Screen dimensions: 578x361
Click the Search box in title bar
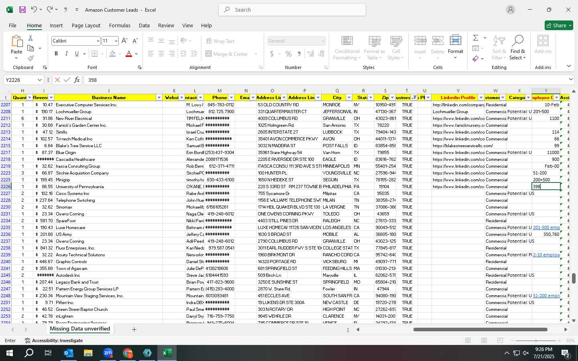click(x=292, y=10)
